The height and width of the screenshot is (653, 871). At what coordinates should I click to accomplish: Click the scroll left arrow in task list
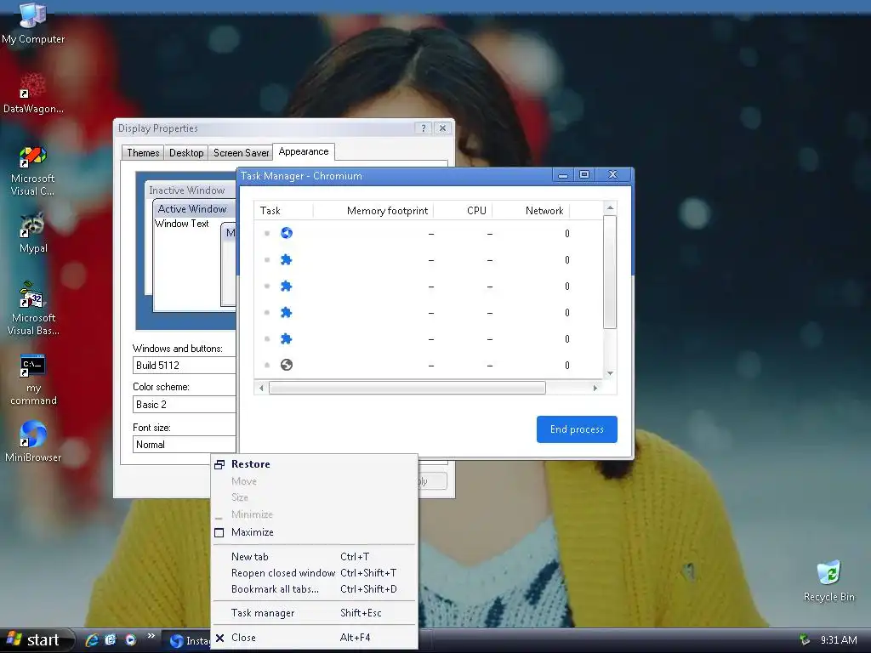pyautogui.click(x=261, y=388)
